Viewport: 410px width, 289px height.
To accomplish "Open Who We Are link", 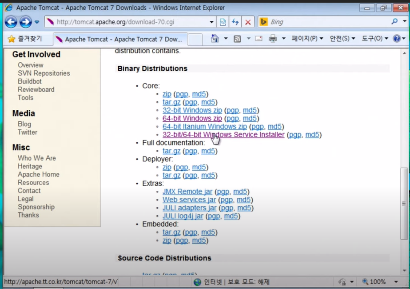I will point(37,158).
